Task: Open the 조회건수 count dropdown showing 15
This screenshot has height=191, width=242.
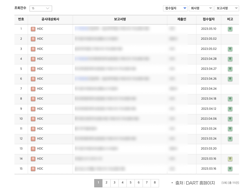Action: tap(40, 8)
